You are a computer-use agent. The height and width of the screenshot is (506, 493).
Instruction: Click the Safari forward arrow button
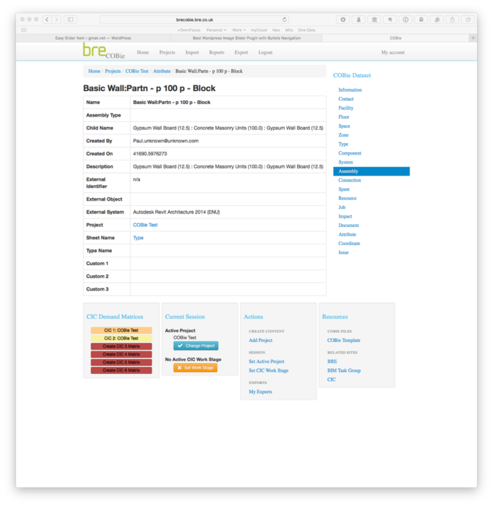pos(56,20)
